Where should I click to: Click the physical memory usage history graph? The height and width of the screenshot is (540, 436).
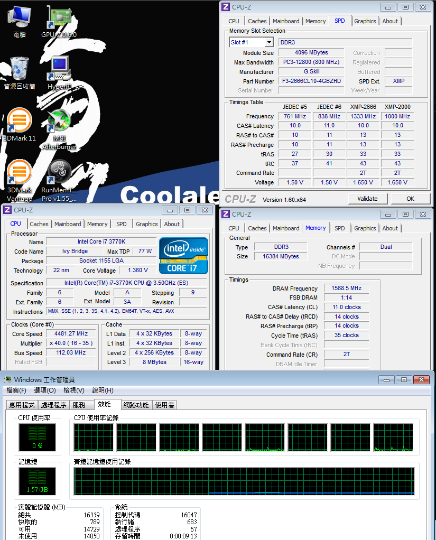click(244, 481)
